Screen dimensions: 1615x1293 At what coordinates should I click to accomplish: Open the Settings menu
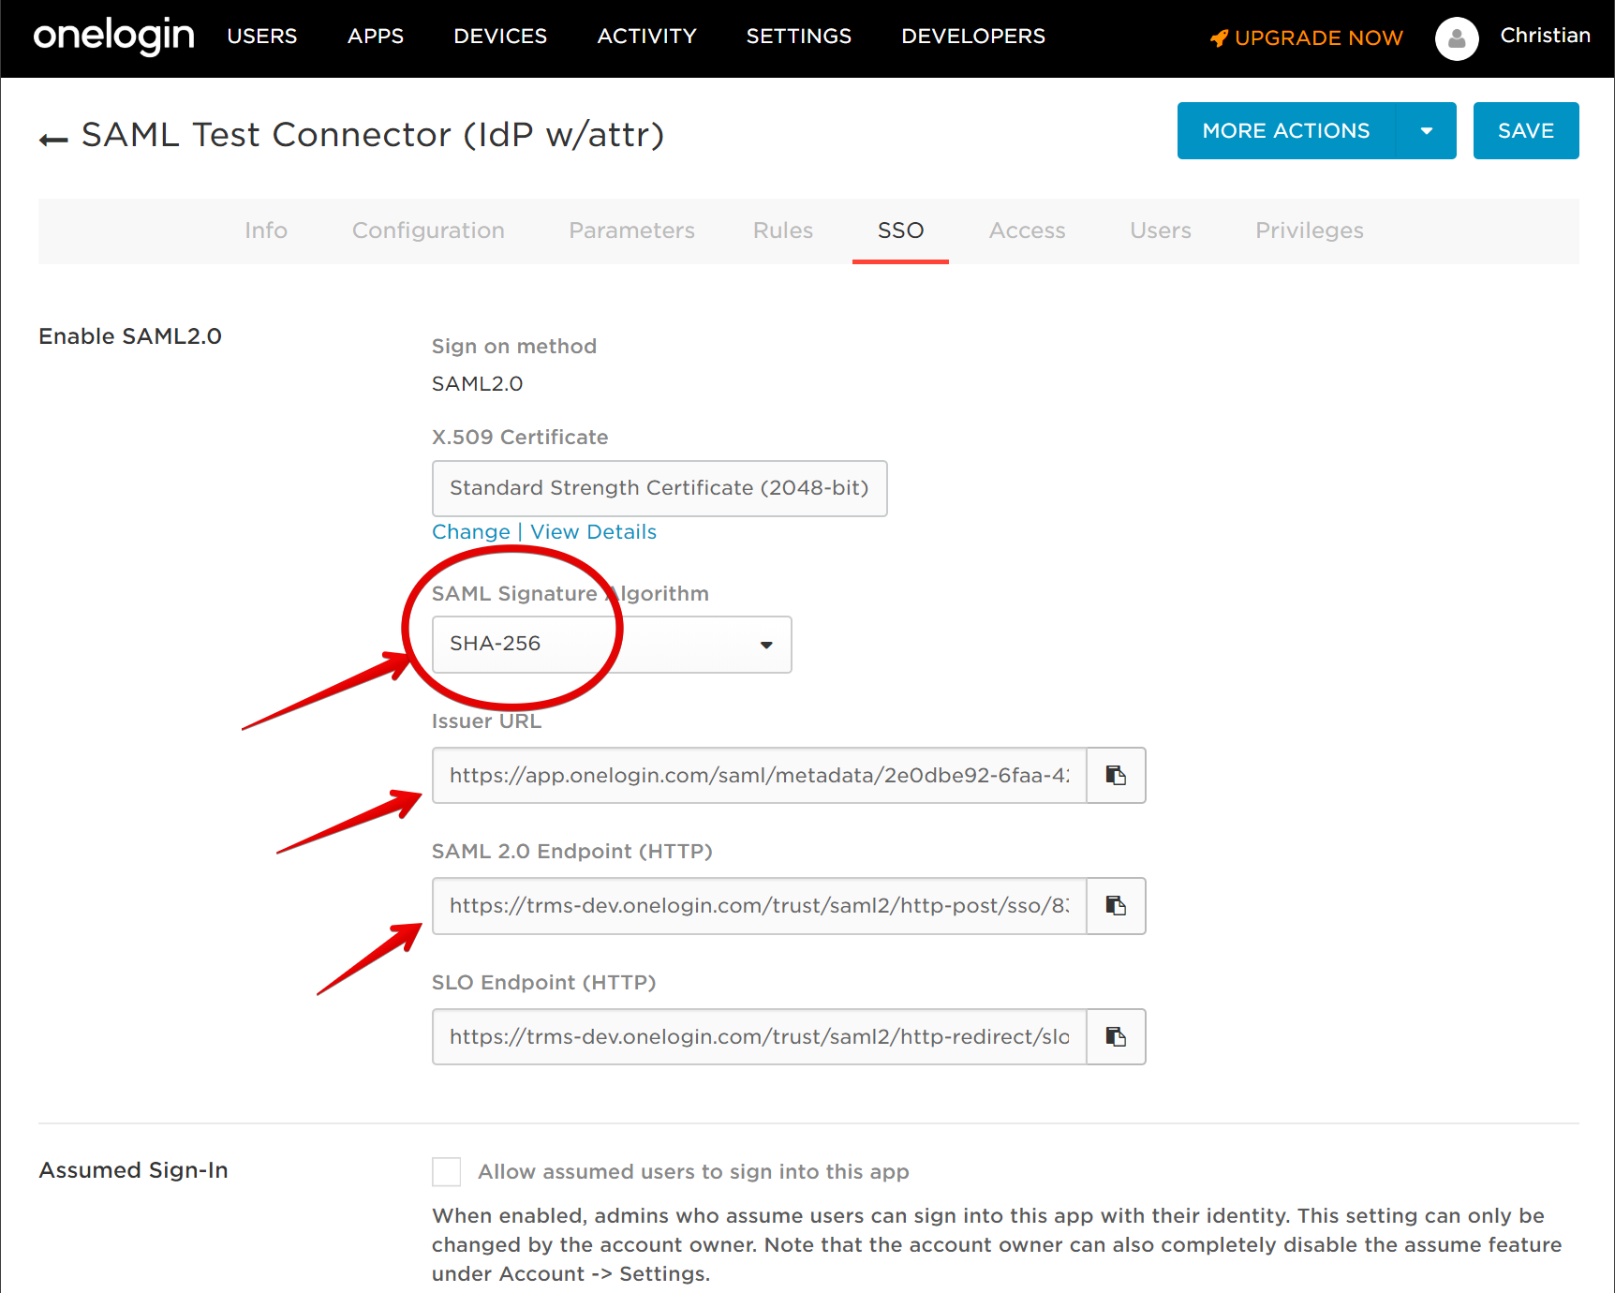click(x=799, y=37)
